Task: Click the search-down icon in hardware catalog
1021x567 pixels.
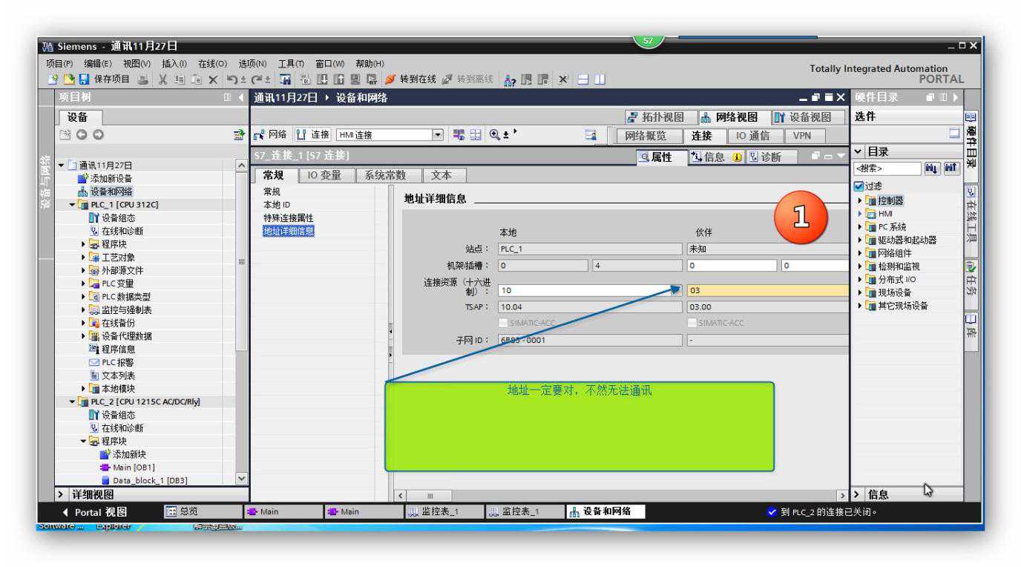Action: (x=931, y=169)
